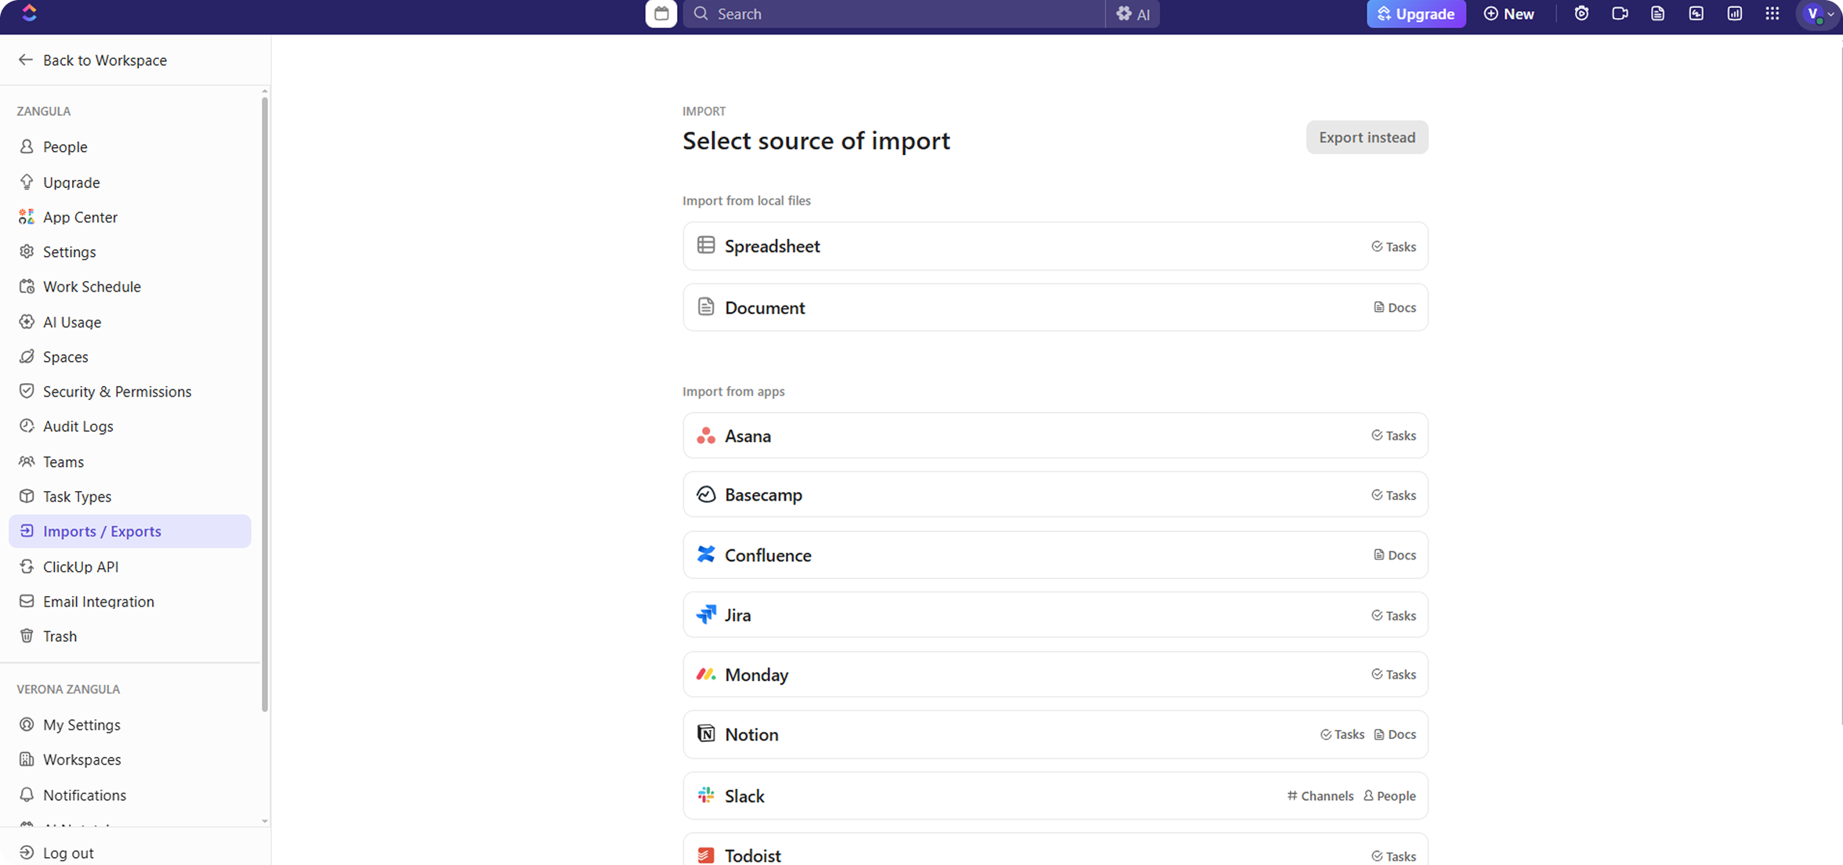Open the docs icon in top bar
Image resolution: width=1843 pixels, height=865 pixels.
(1657, 13)
